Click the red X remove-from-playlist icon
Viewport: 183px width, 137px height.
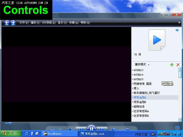pyautogui.click(x=178, y=65)
